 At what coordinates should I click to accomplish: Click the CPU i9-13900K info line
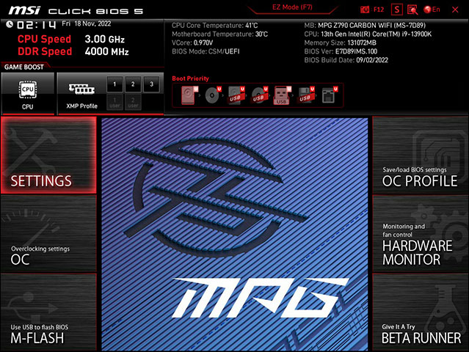tap(368, 34)
